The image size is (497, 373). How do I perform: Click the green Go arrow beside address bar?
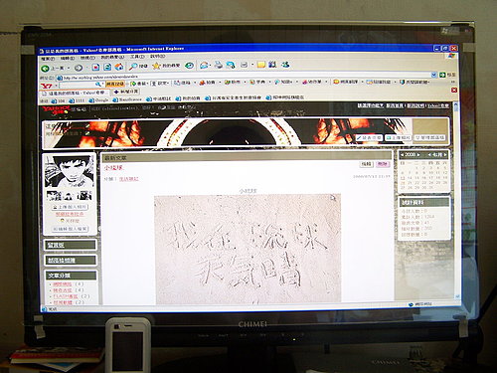point(442,75)
